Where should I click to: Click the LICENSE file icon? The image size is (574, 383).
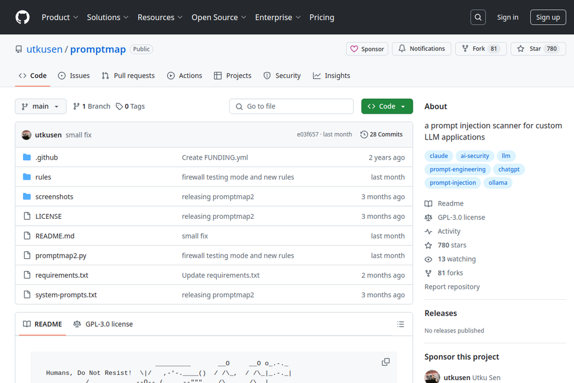(27, 216)
